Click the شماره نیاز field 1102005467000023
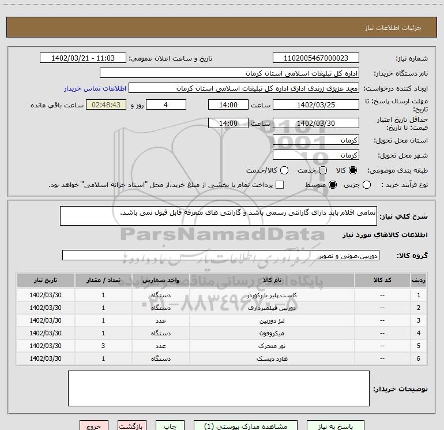Image resolution: width=444 pixels, height=430 pixels. [x=316, y=58]
